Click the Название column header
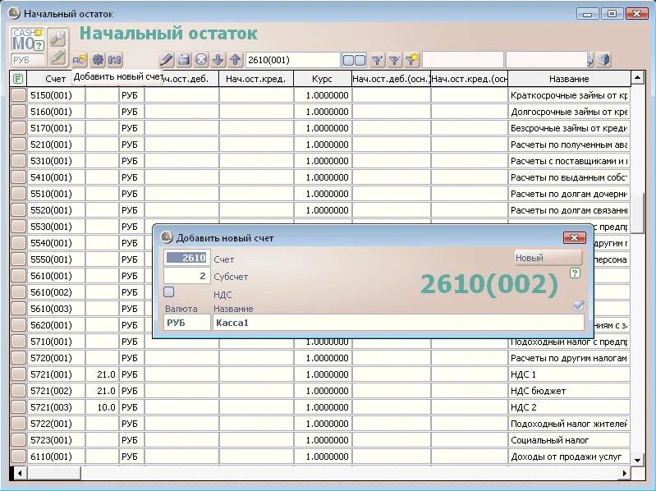 [569, 78]
